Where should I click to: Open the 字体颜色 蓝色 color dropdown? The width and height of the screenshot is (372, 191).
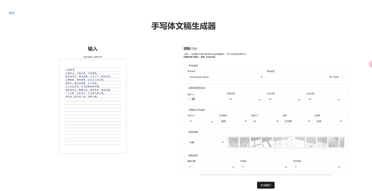tap(234, 121)
